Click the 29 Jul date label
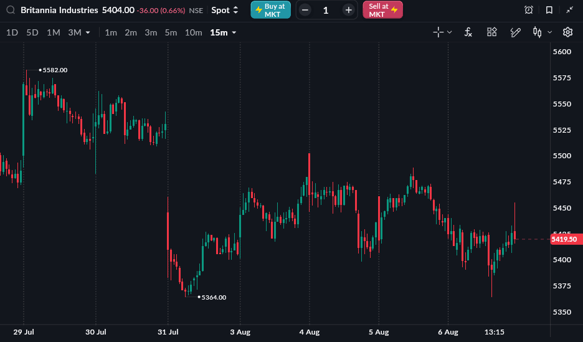Image resolution: width=583 pixels, height=342 pixels. pyautogui.click(x=24, y=332)
